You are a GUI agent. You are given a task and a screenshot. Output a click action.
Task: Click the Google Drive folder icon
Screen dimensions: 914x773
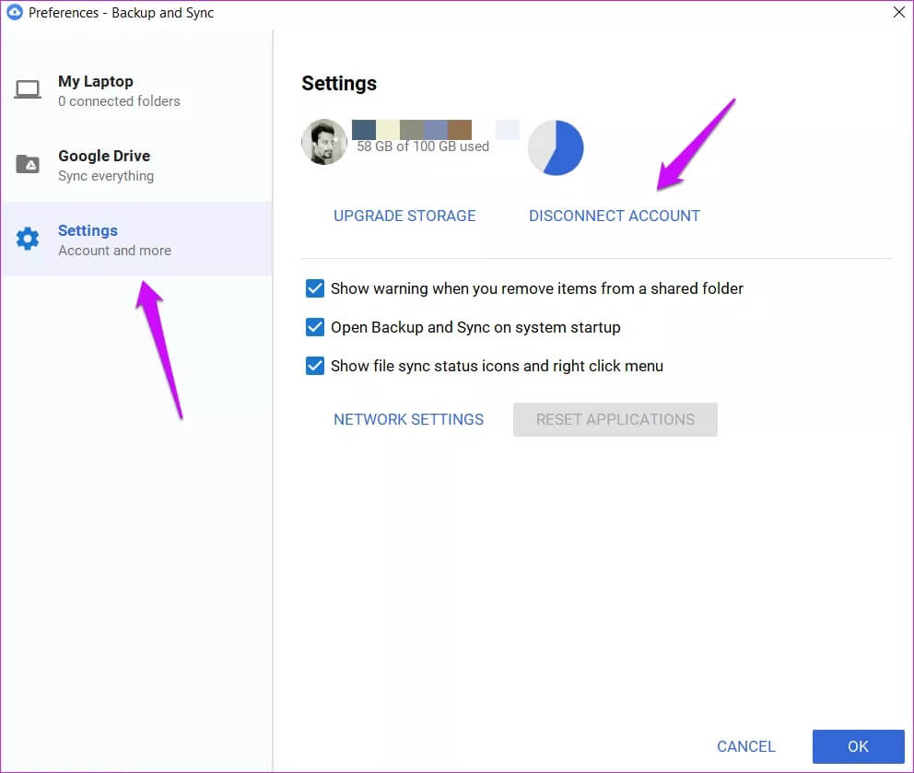pos(28,164)
